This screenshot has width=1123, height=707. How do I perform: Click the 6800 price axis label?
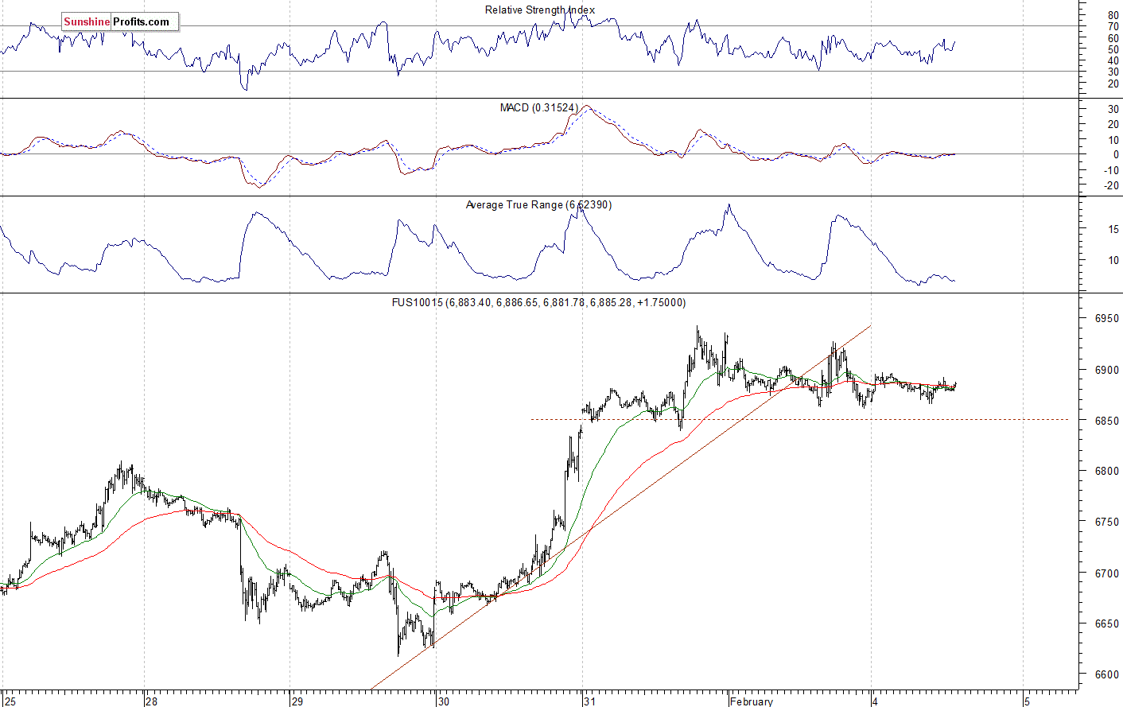(1107, 471)
